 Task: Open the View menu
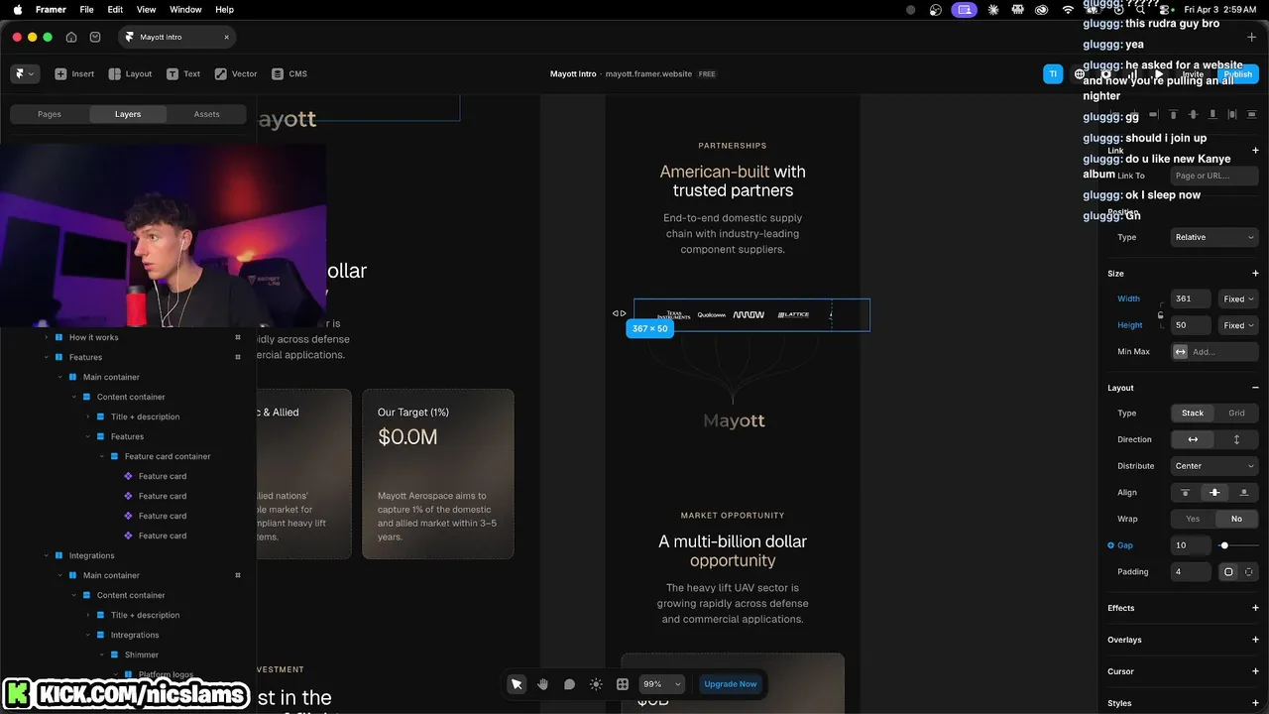point(146,10)
